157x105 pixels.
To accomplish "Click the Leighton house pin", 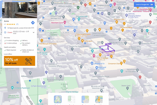I will [x=55, y=9].
